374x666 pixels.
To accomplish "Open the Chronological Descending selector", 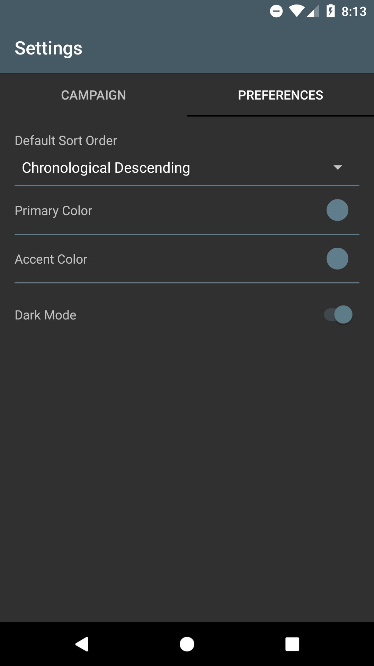I will (106, 168).
